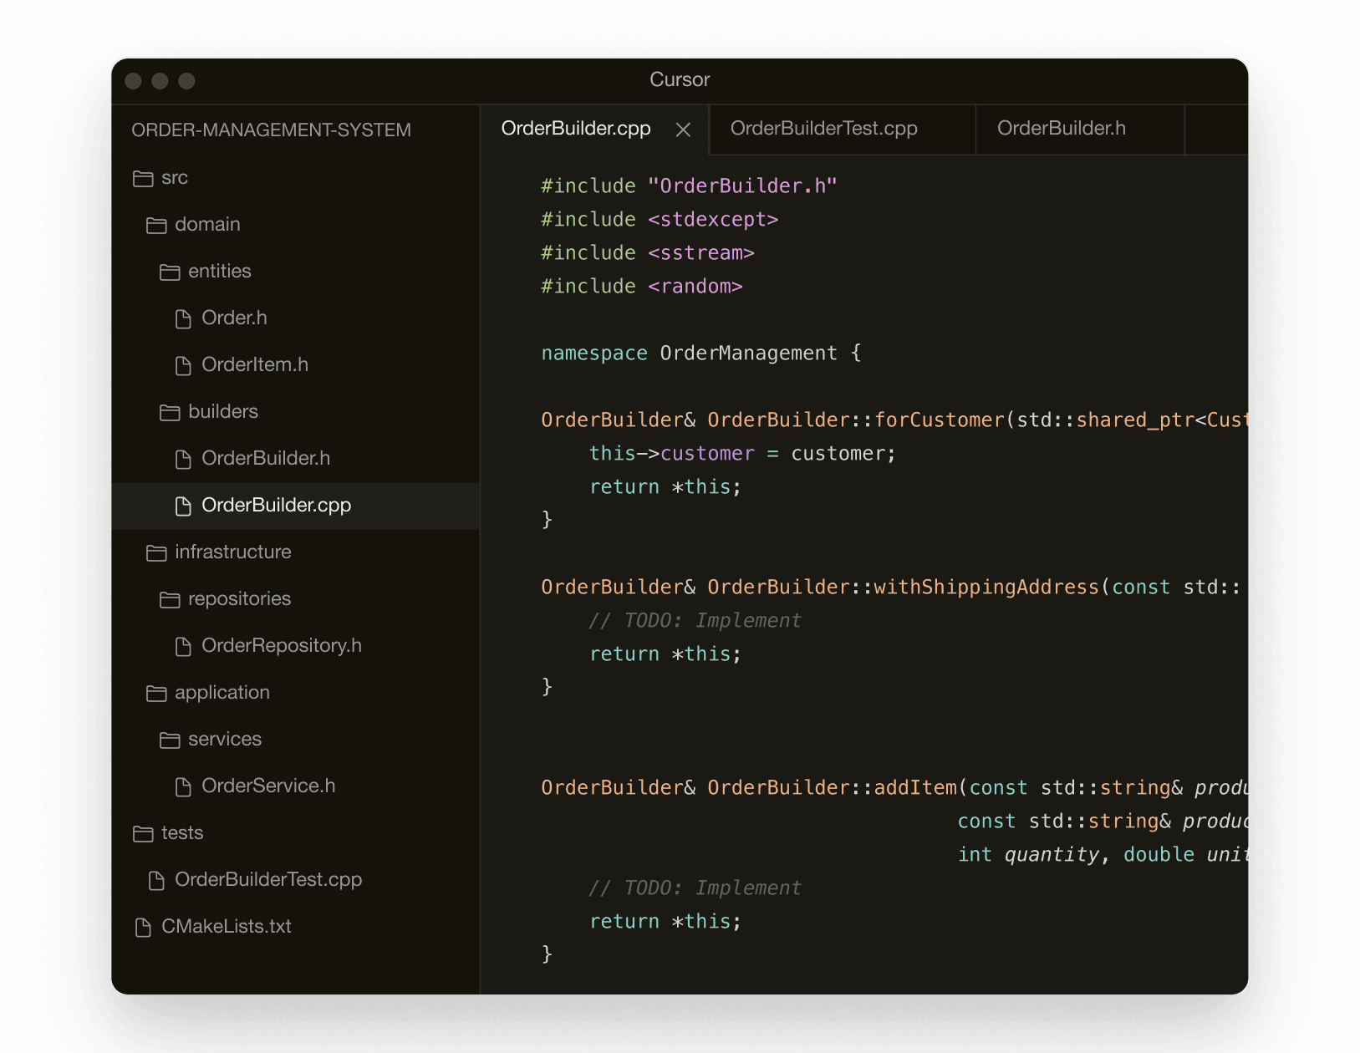Click the OrderRepository.h file icon
This screenshot has width=1360, height=1053.
(183, 646)
